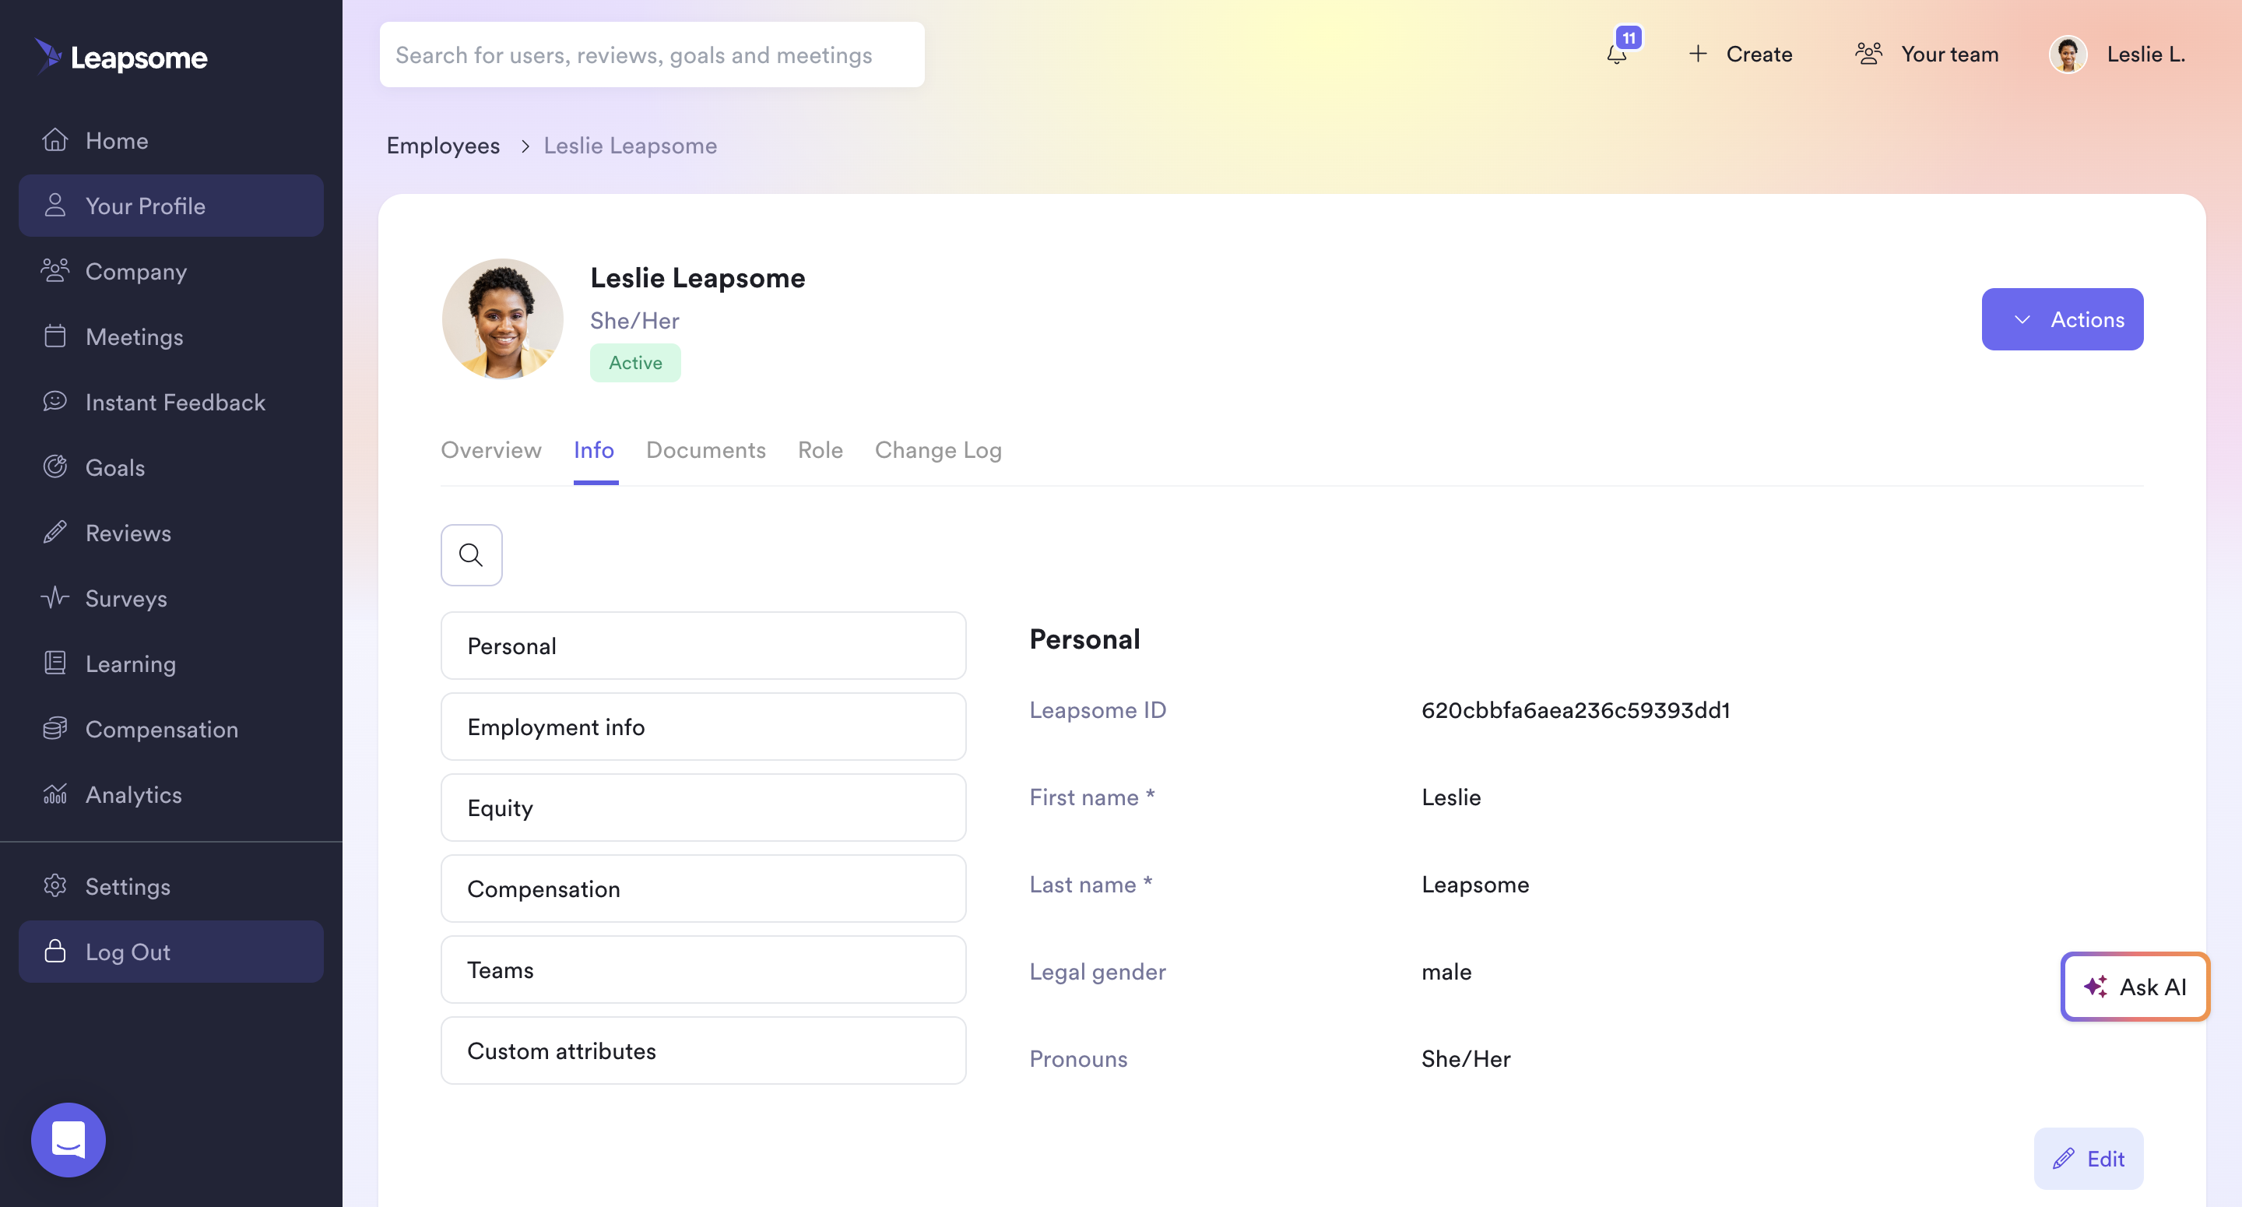Open Home via its house icon
The image size is (2242, 1207).
[54, 140]
